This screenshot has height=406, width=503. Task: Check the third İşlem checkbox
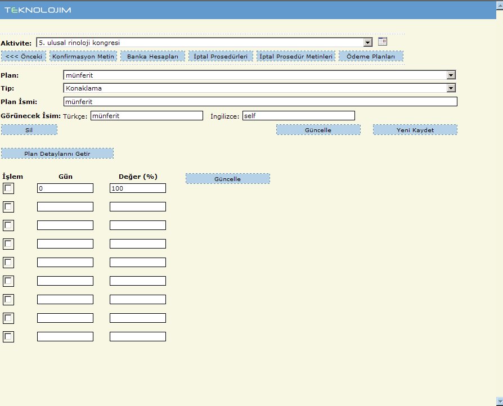click(x=8, y=225)
